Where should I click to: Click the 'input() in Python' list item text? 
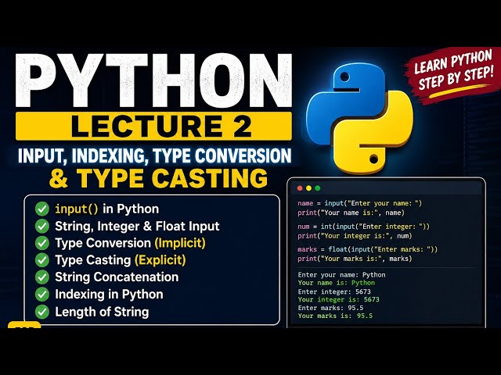pyautogui.click(x=107, y=209)
